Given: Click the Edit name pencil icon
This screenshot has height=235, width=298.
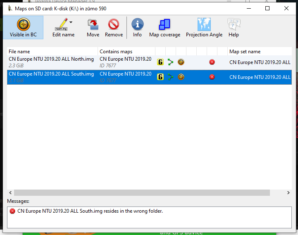Looking at the screenshot, I should coord(61,24).
